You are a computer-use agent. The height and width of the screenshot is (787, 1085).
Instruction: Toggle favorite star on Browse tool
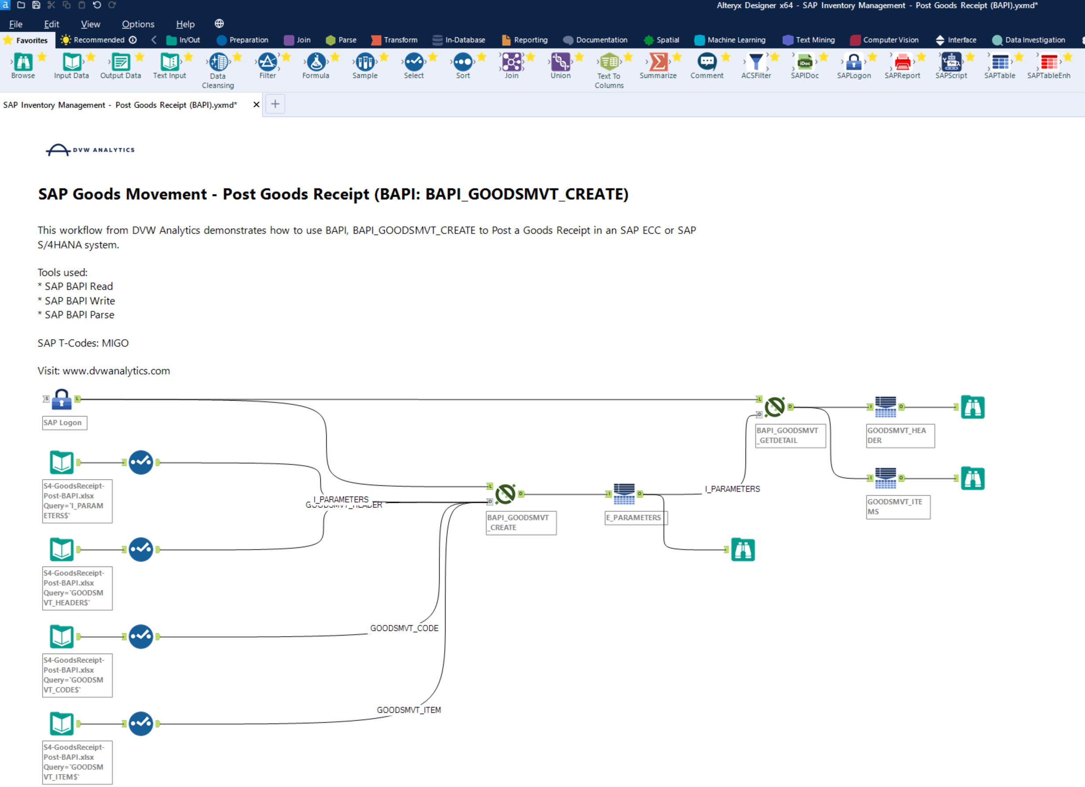(x=42, y=57)
